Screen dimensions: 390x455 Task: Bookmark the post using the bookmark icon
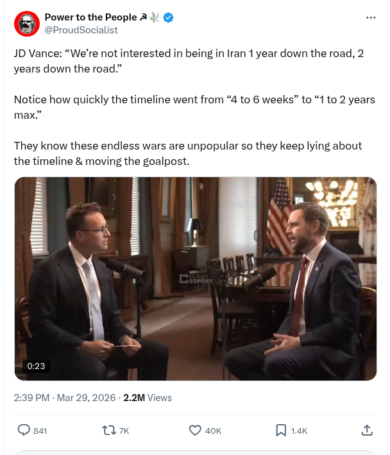pos(281,430)
